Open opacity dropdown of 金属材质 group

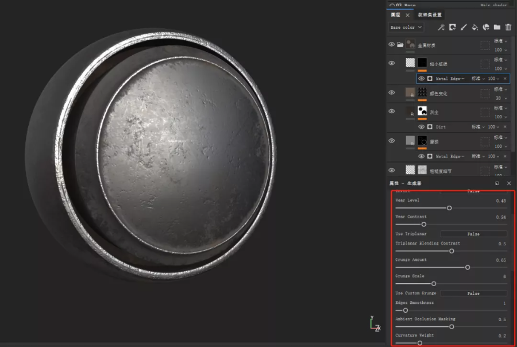click(500, 50)
